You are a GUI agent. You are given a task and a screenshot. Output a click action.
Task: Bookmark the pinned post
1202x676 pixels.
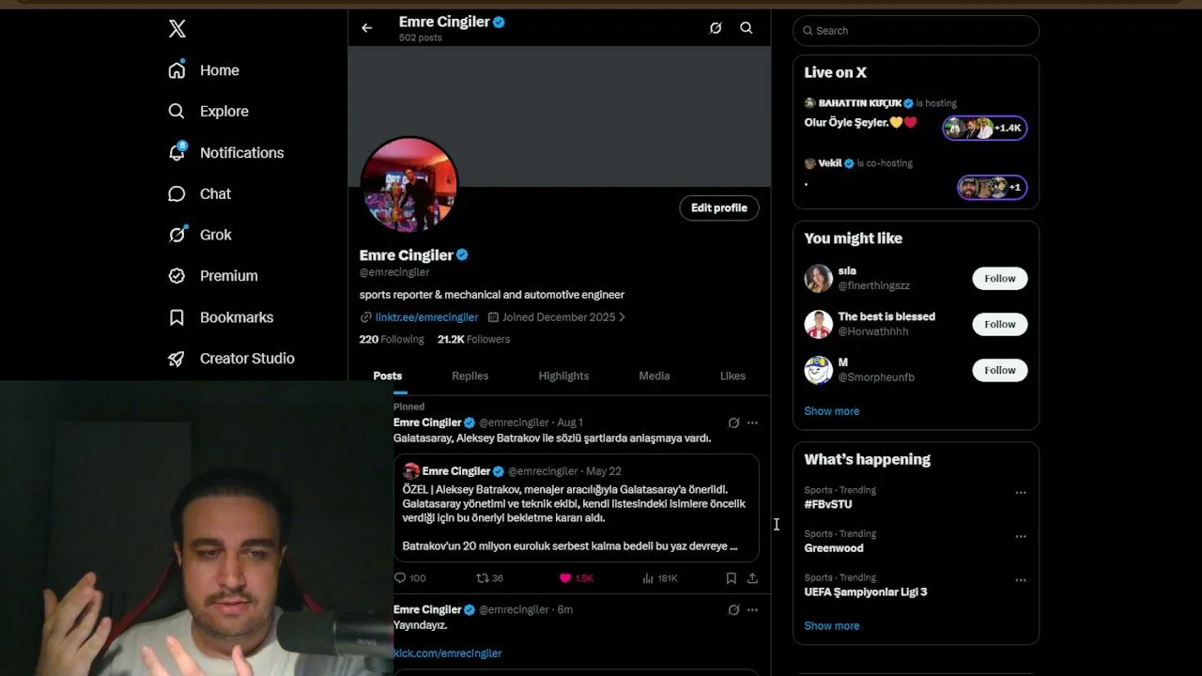(732, 578)
